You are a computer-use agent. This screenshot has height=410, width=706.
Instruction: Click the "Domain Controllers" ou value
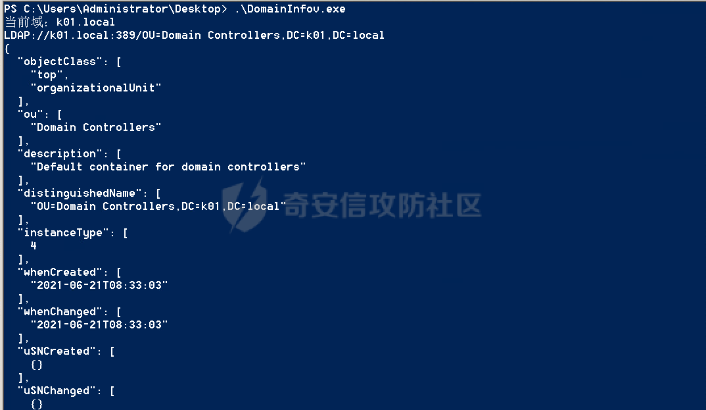[x=95, y=128]
